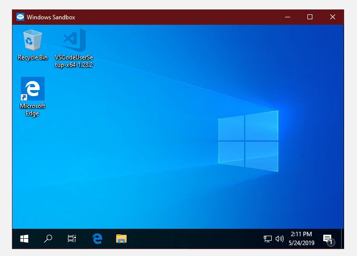Click the 2:11 PM clock and date
The image size is (357, 256).
pyautogui.click(x=301, y=239)
